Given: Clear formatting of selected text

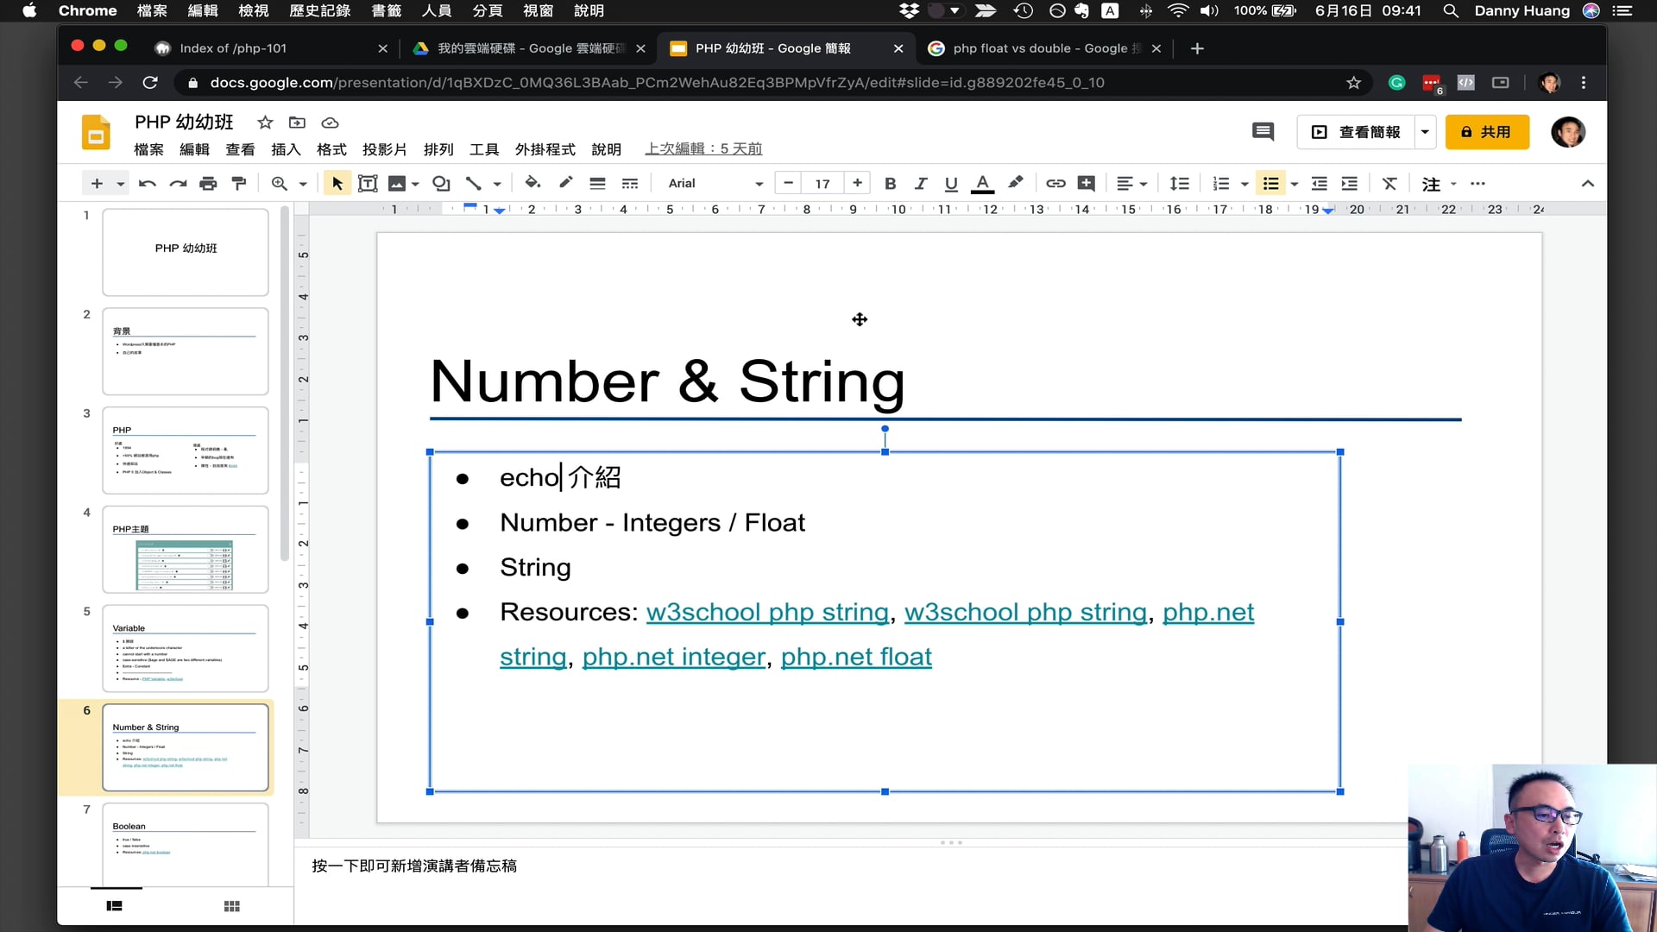Looking at the screenshot, I should pos(1389,183).
